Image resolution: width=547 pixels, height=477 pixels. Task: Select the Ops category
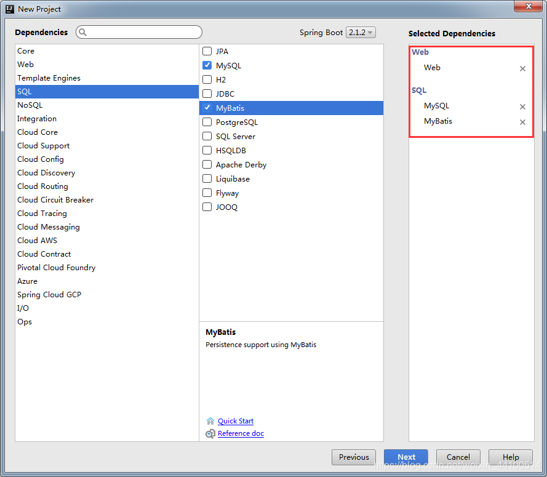click(106, 322)
